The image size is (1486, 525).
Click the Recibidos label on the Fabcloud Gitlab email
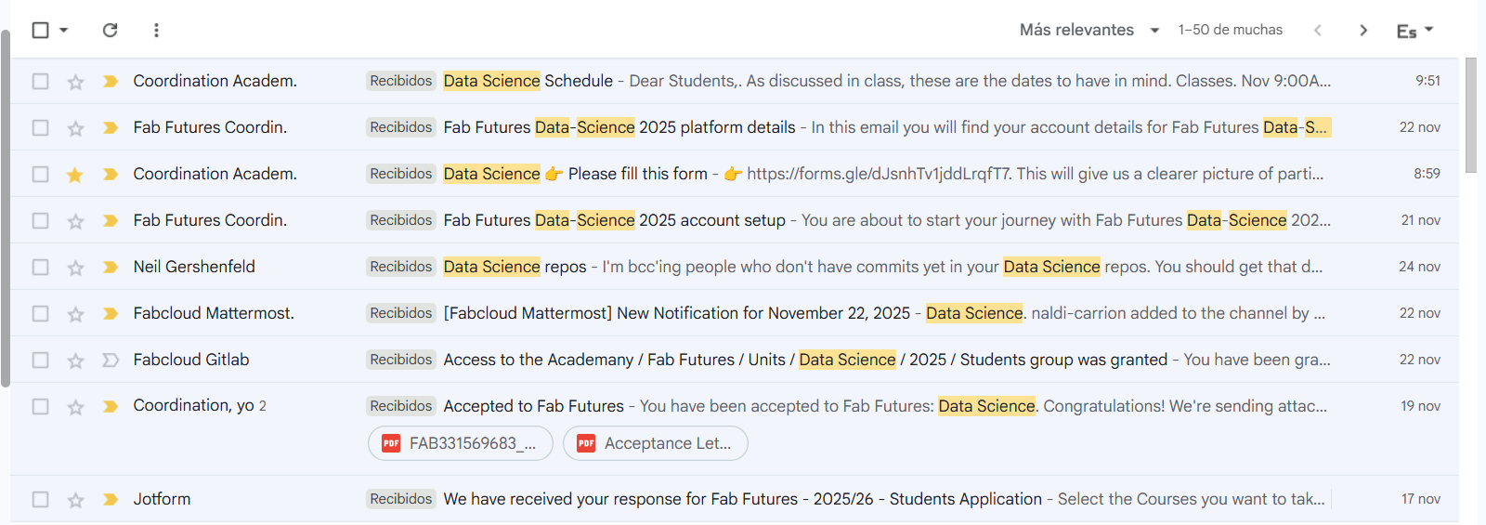tap(400, 360)
